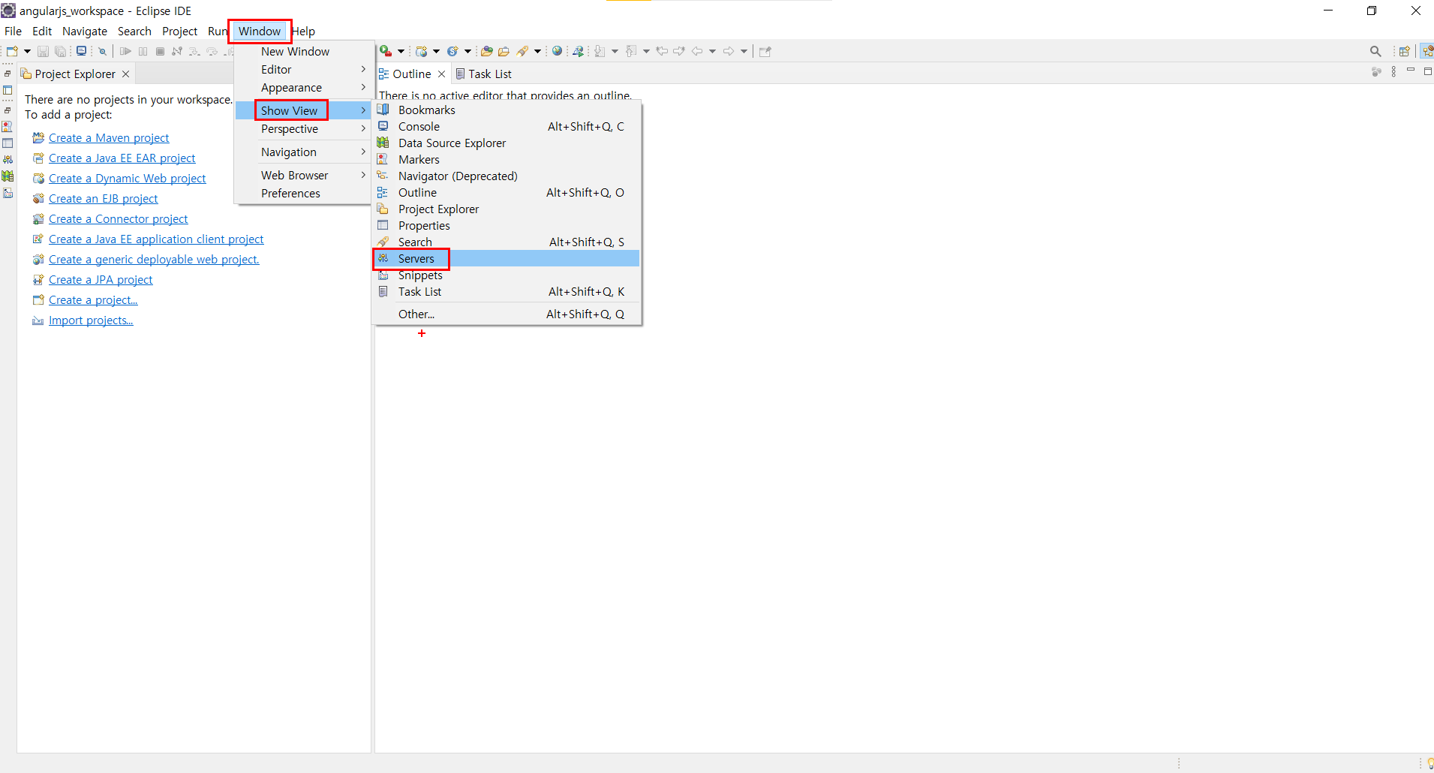Click the Next Annotation icon
The width and height of the screenshot is (1434, 773).
[x=600, y=51]
